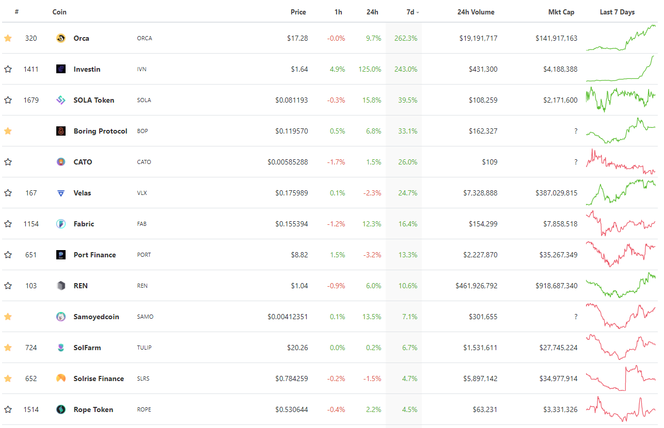Open Solrise Finance coin link
Viewport: 664px width, 428px height.
(99, 378)
